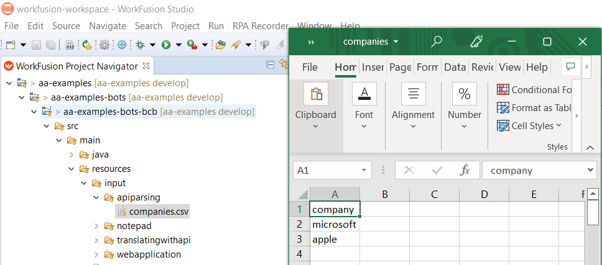602x265 pixels.
Task: Click the Run with red toolbox icon
Action: [192, 45]
